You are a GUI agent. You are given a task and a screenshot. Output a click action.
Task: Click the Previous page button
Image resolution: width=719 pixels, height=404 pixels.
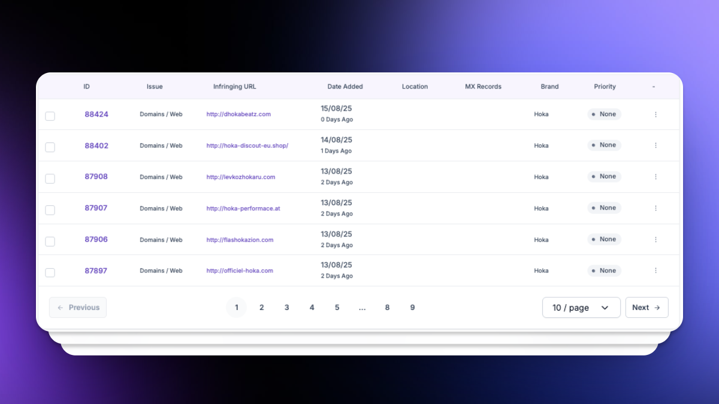(78, 308)
